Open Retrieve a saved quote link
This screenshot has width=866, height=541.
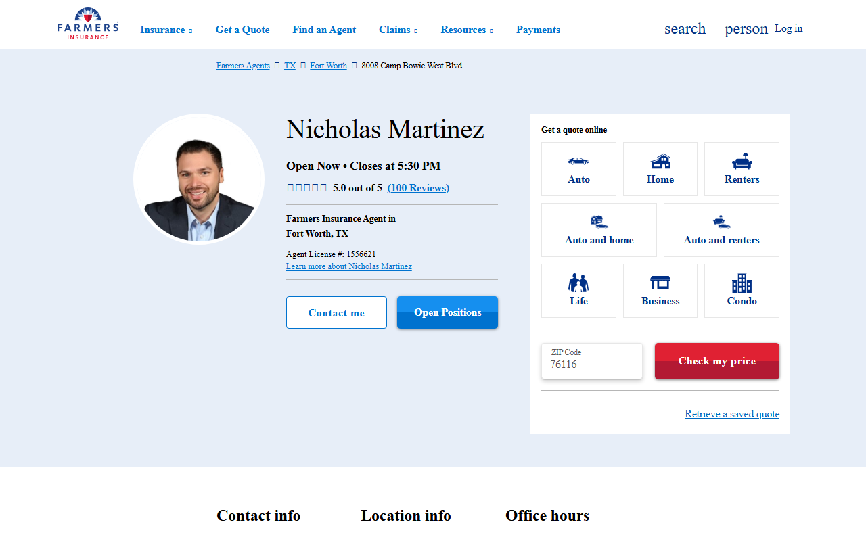[x=732, y=414]
